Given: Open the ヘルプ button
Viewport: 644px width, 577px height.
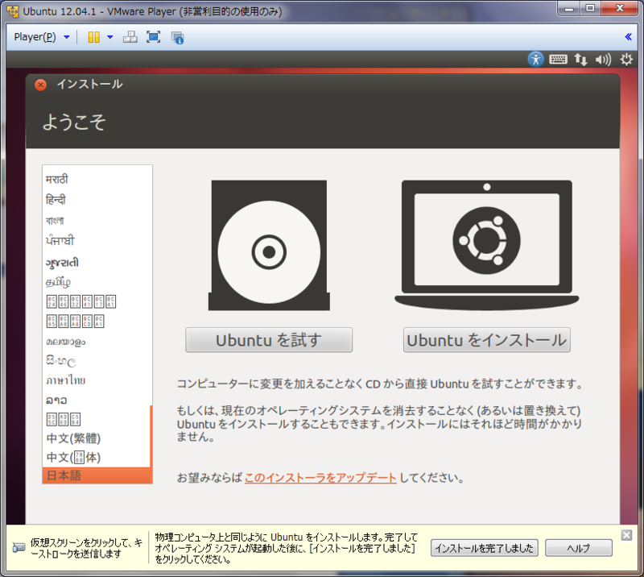Looking at the screenshot, I should pos(578,548).
